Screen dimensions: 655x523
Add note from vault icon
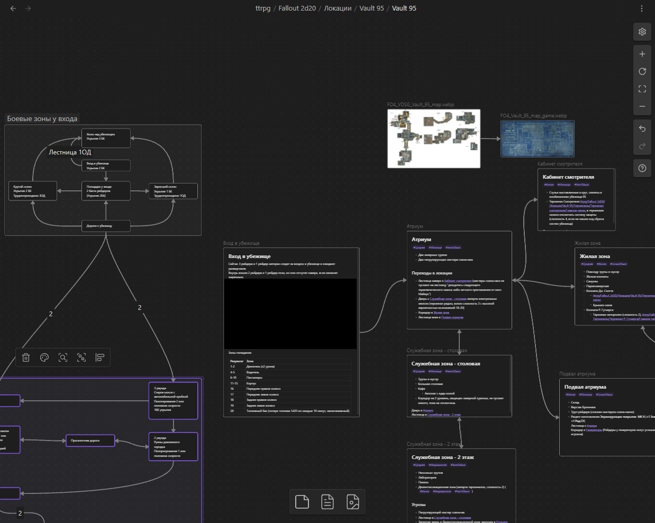coord(327,501)
